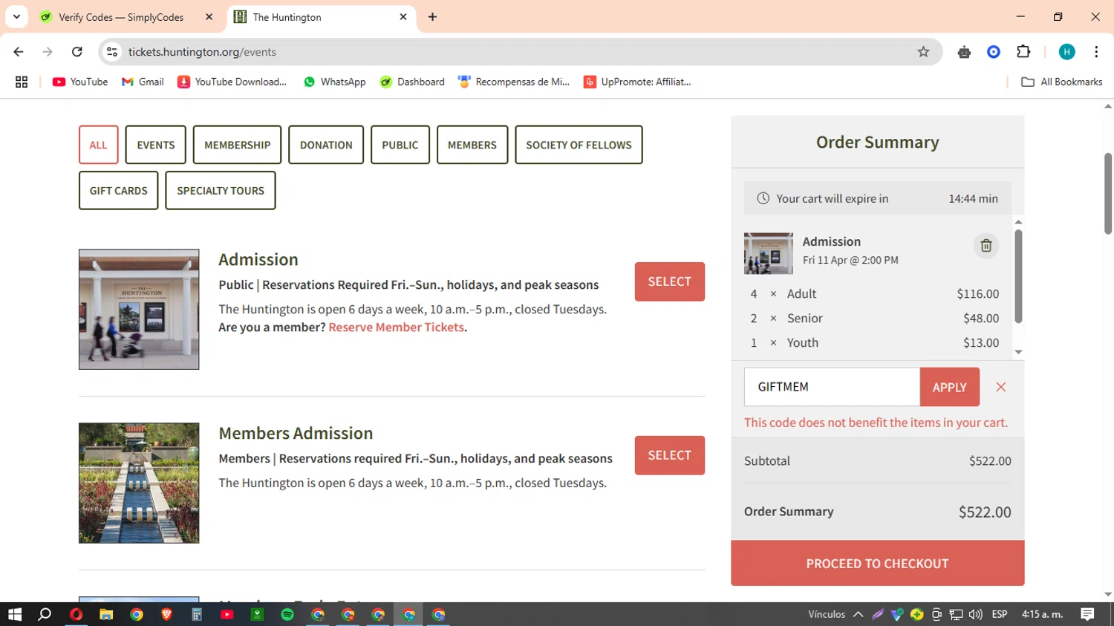1114x626 pixels.
Task: Filter by EVENTS
Action: [x=156, y=145]
